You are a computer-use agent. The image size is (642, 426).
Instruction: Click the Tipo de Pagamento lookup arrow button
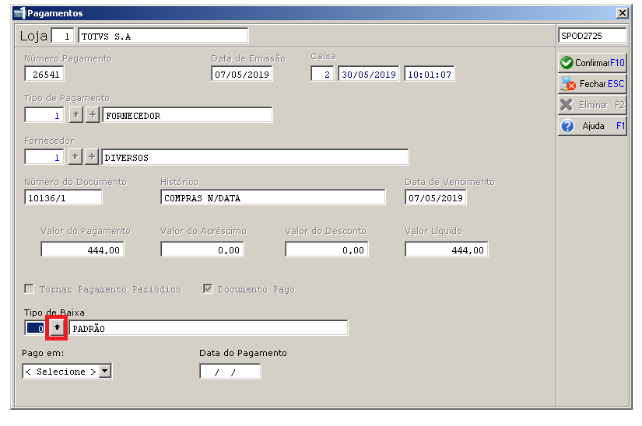tap(75, 115)
